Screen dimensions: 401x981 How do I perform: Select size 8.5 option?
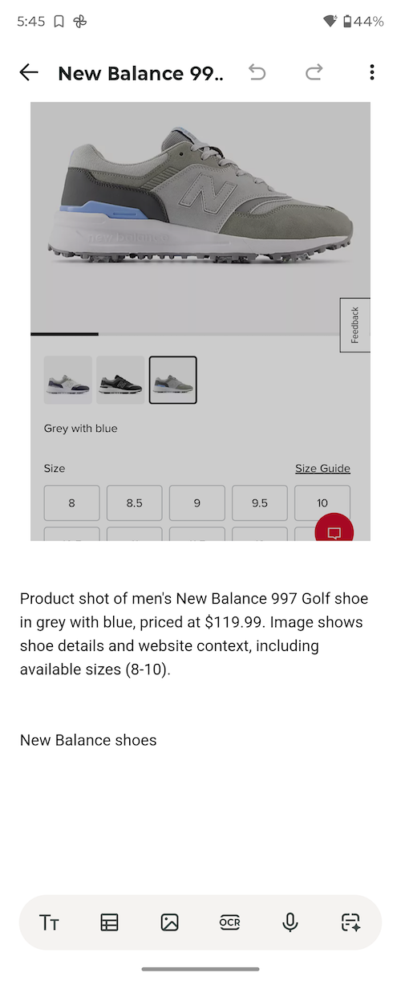coord(134,503)
